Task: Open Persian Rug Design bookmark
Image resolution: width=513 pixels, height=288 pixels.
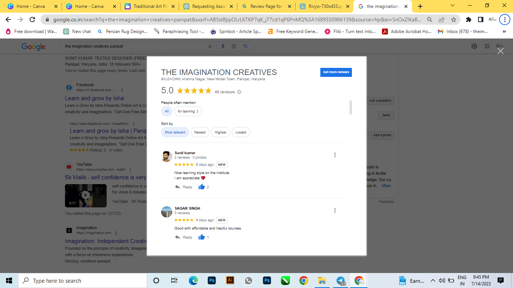Action: click(x=122, y=31)
